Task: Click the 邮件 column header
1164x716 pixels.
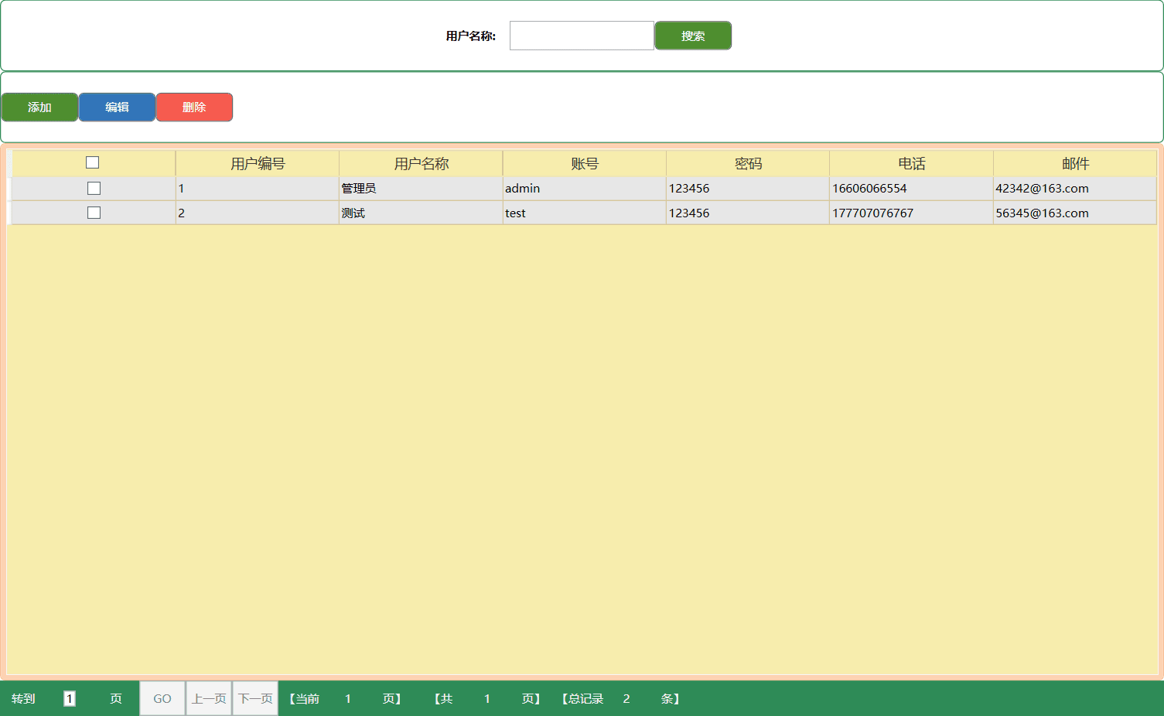Action: coord(1074,164)
